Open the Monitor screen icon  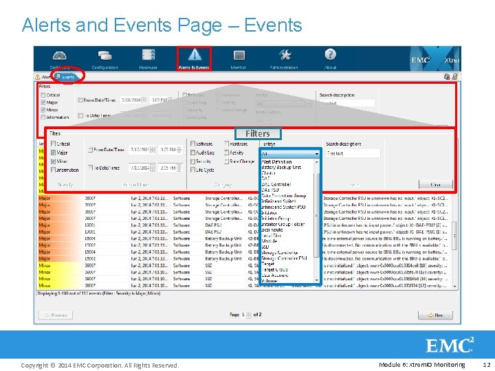[239, 56]
